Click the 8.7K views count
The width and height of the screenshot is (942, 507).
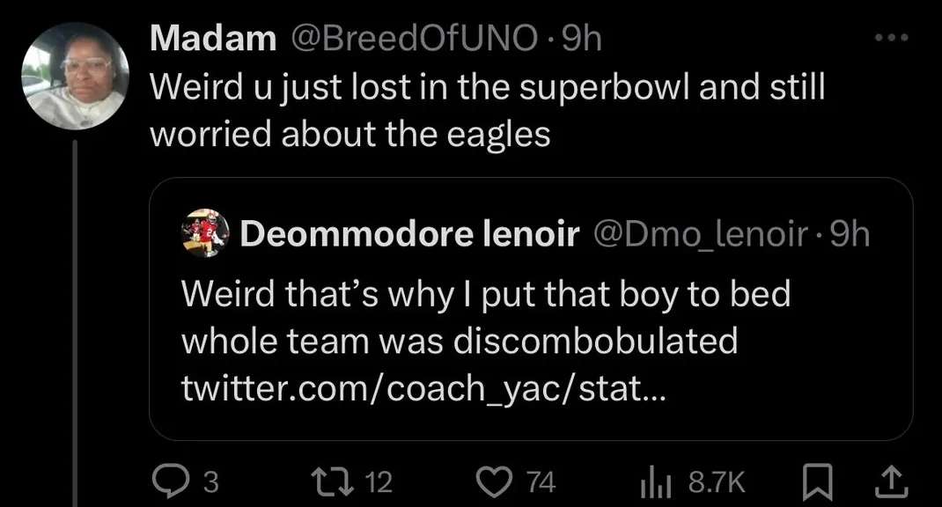(x=717, y=481)
